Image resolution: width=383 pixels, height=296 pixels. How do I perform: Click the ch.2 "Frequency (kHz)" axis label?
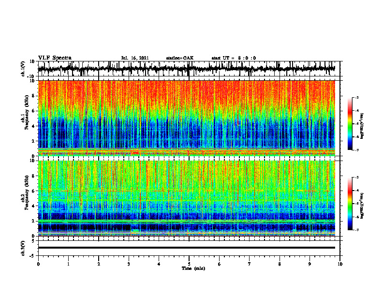click(27, 192)
